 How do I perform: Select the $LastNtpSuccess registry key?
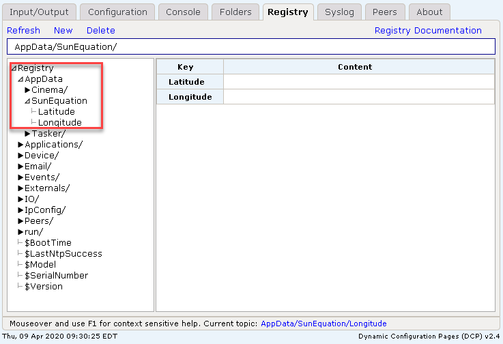click(63, 253)
